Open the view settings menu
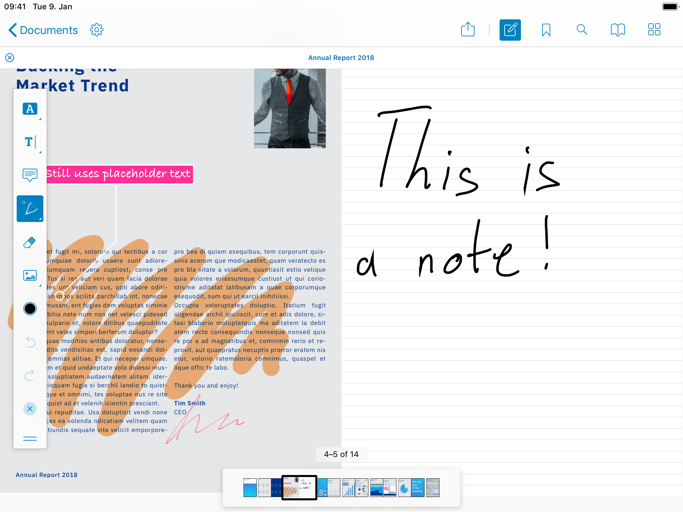Image resolution: width=683 pixels, height=512 pixels. pyautogui.click(x=96, y=30)
